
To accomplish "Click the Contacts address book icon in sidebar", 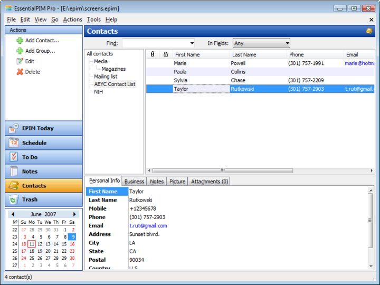I will click(x=14, y=185).
